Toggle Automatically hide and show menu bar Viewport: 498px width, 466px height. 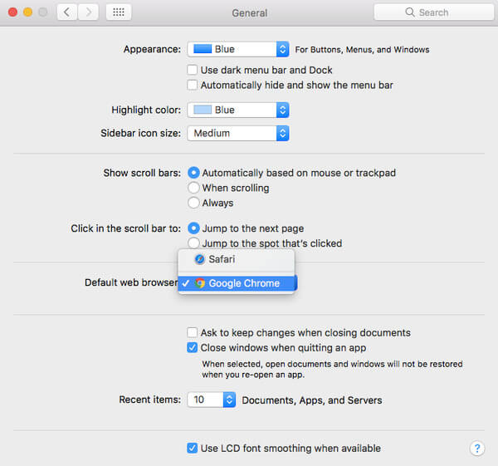193,85
